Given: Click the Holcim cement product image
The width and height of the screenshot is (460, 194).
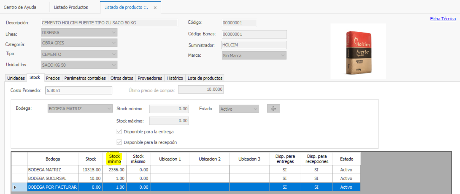Looking at the screenshot, I should (x=358, y=51).
